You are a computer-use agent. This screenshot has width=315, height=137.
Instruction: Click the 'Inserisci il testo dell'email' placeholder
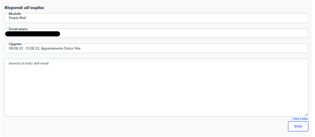tap(29, 63)
